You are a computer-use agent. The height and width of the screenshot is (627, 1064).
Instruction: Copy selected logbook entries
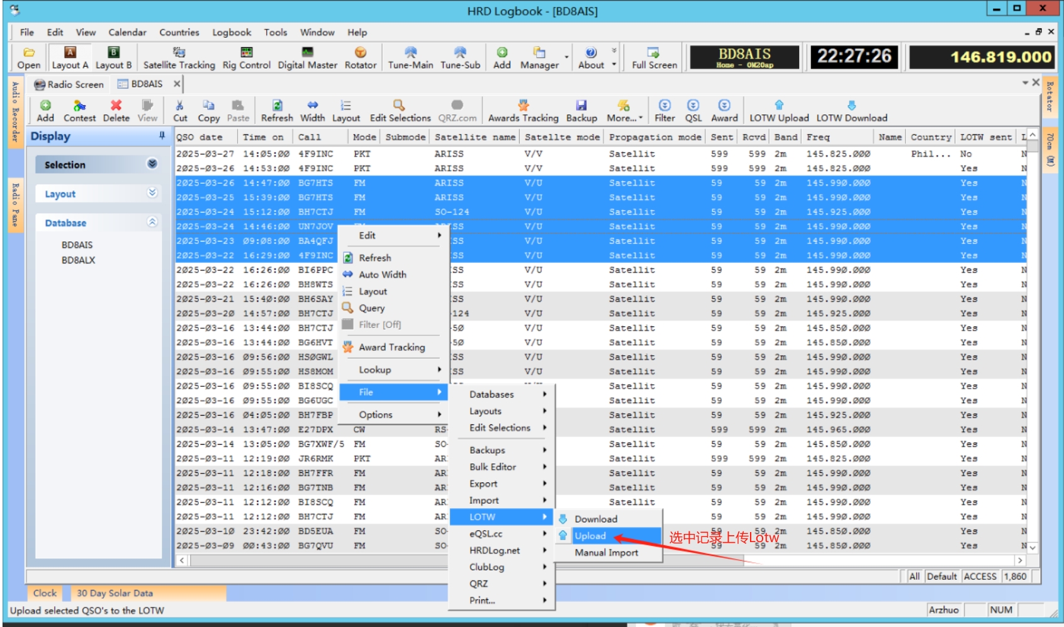pos(208,111)
